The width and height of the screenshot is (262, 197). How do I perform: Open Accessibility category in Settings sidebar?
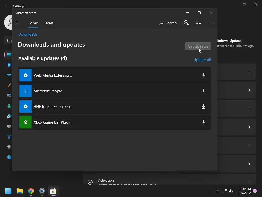click(9, 137)
